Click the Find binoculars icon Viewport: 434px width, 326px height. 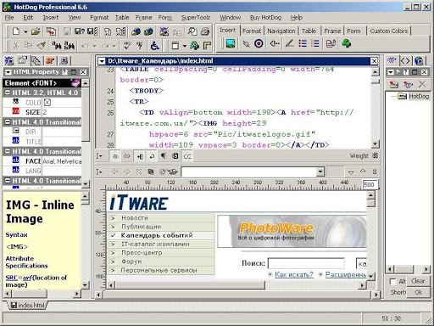56,45
